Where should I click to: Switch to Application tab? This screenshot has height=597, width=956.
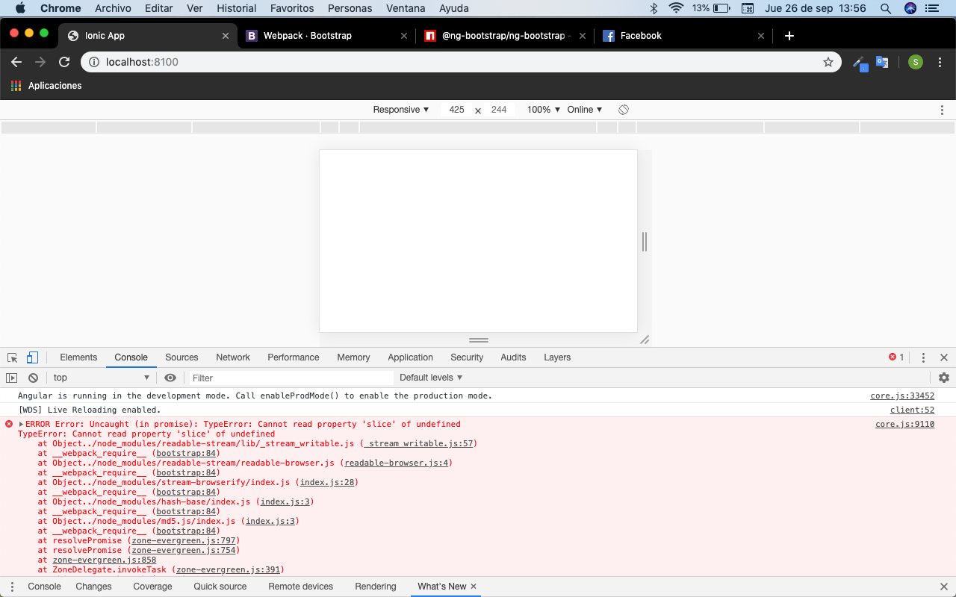[410, 357]
